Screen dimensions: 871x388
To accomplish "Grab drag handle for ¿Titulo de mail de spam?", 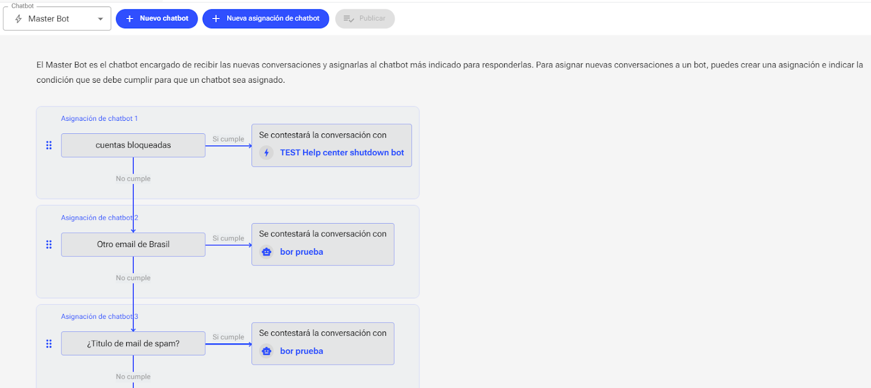I will 49,343.
